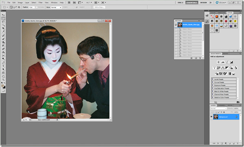Choose Intersect with selection mode

[19, 7]
